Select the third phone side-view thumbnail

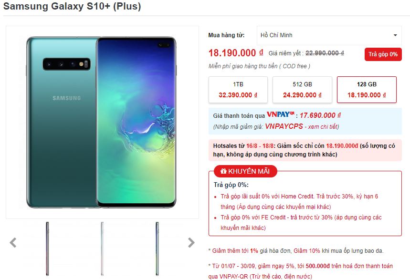157,249
